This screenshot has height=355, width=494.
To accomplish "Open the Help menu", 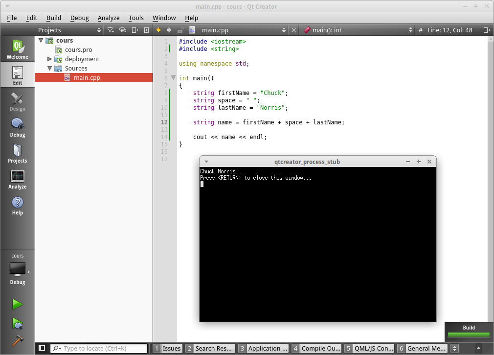I will tap(192, 18).
